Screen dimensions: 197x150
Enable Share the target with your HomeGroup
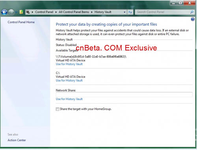58,109
